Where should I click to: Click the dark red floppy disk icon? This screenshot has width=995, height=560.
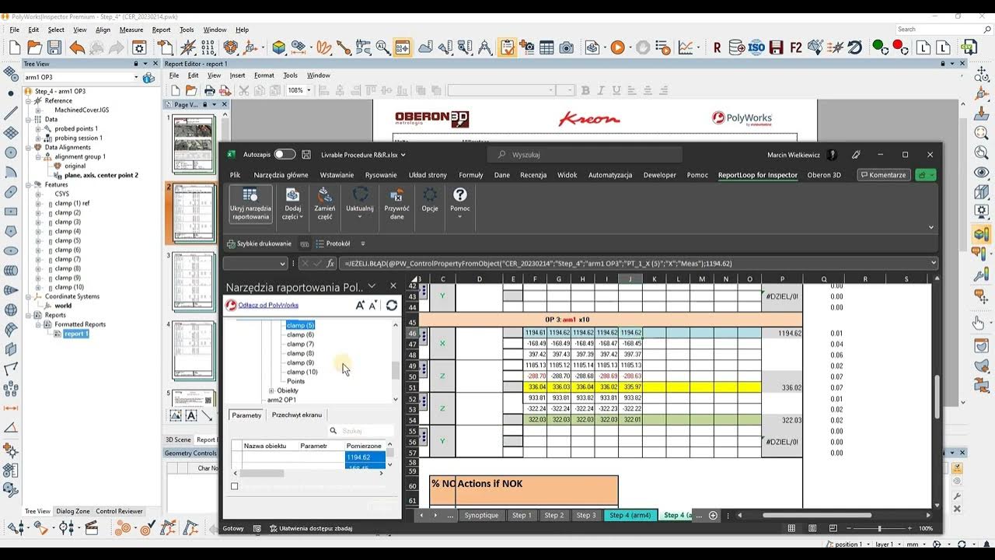click(776, 47)
